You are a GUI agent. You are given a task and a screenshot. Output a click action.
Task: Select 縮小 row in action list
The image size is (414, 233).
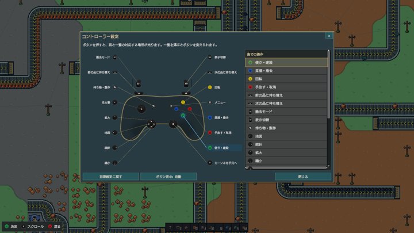point(286,161)
